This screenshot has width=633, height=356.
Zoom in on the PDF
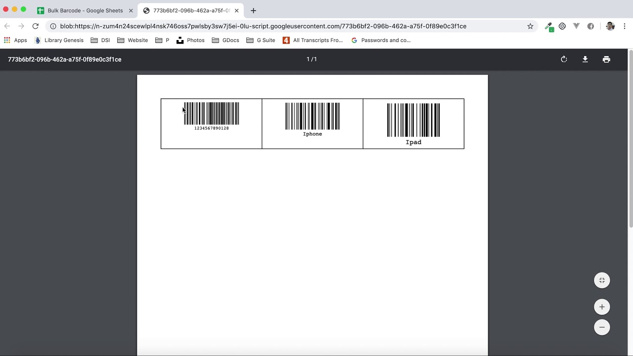pos(602,307)
